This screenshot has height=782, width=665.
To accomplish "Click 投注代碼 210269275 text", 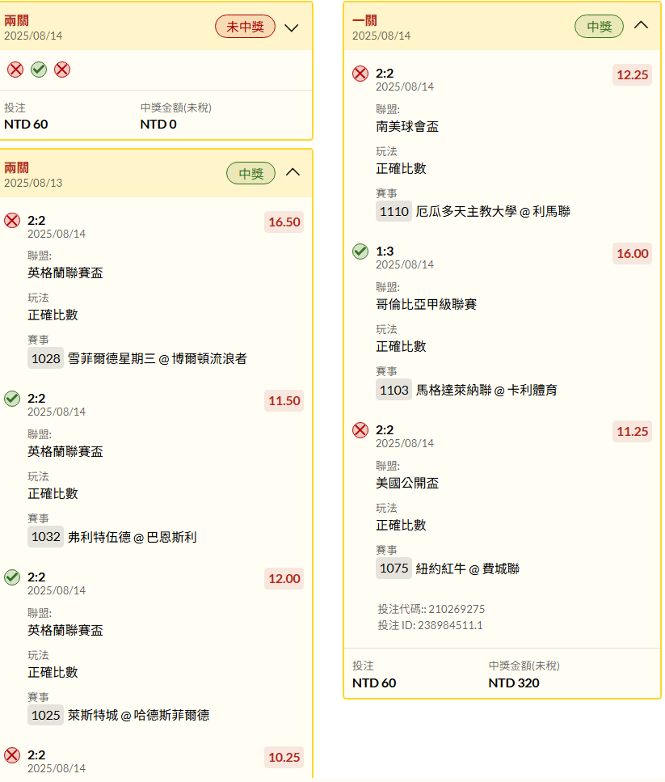I will 431,609.
